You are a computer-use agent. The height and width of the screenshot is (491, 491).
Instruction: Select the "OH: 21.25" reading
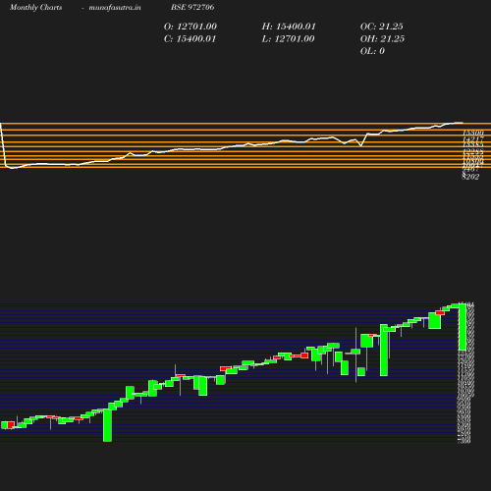coord(382,39)
